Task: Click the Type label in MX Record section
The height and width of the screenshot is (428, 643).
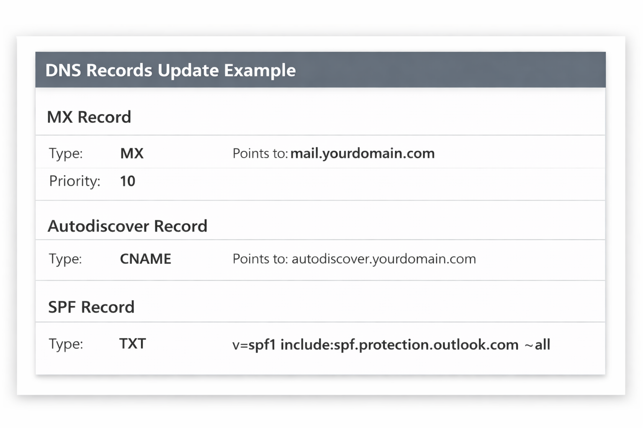Action: click(x=66, y=153)
